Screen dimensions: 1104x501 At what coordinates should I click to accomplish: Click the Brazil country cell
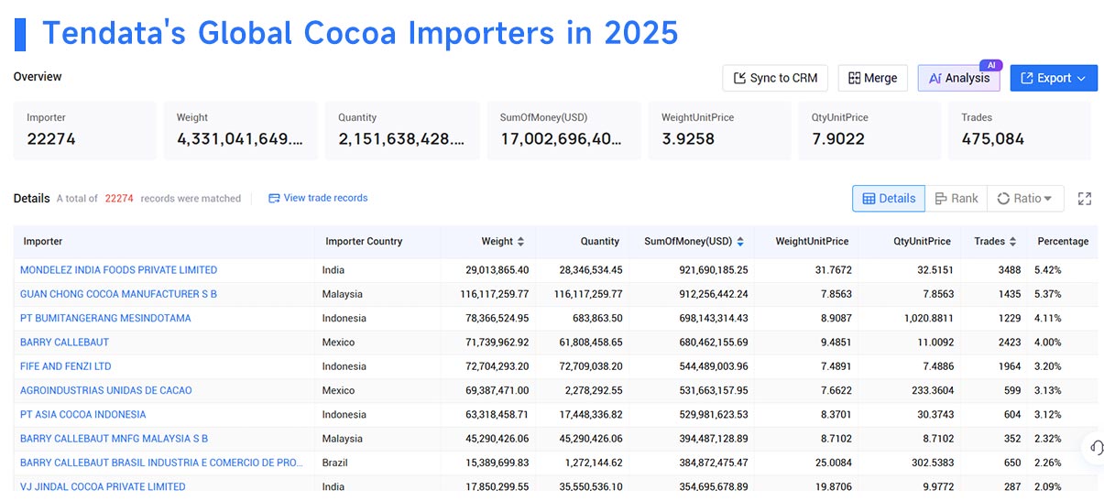click(335, 463)
